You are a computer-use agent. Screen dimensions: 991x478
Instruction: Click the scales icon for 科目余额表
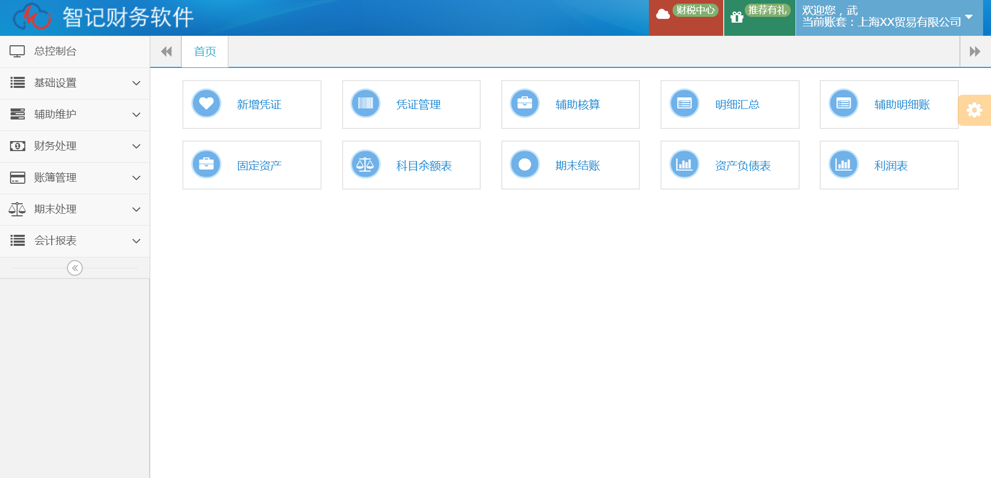tap(365, 164)
